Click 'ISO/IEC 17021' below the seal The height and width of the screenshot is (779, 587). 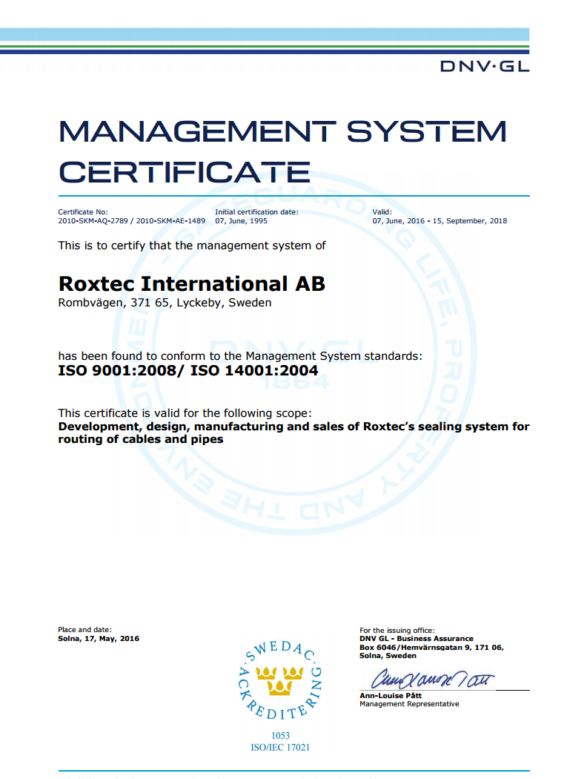(280, 748)
